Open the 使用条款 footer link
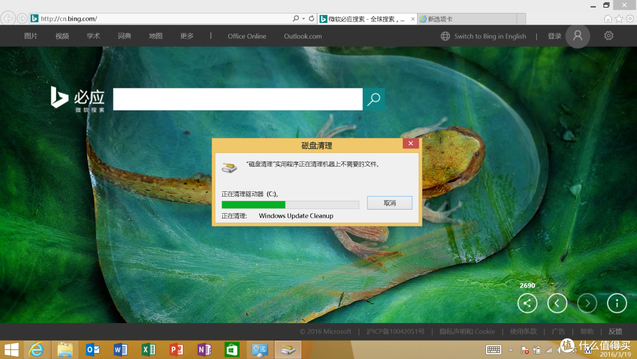 pos(523,332)
